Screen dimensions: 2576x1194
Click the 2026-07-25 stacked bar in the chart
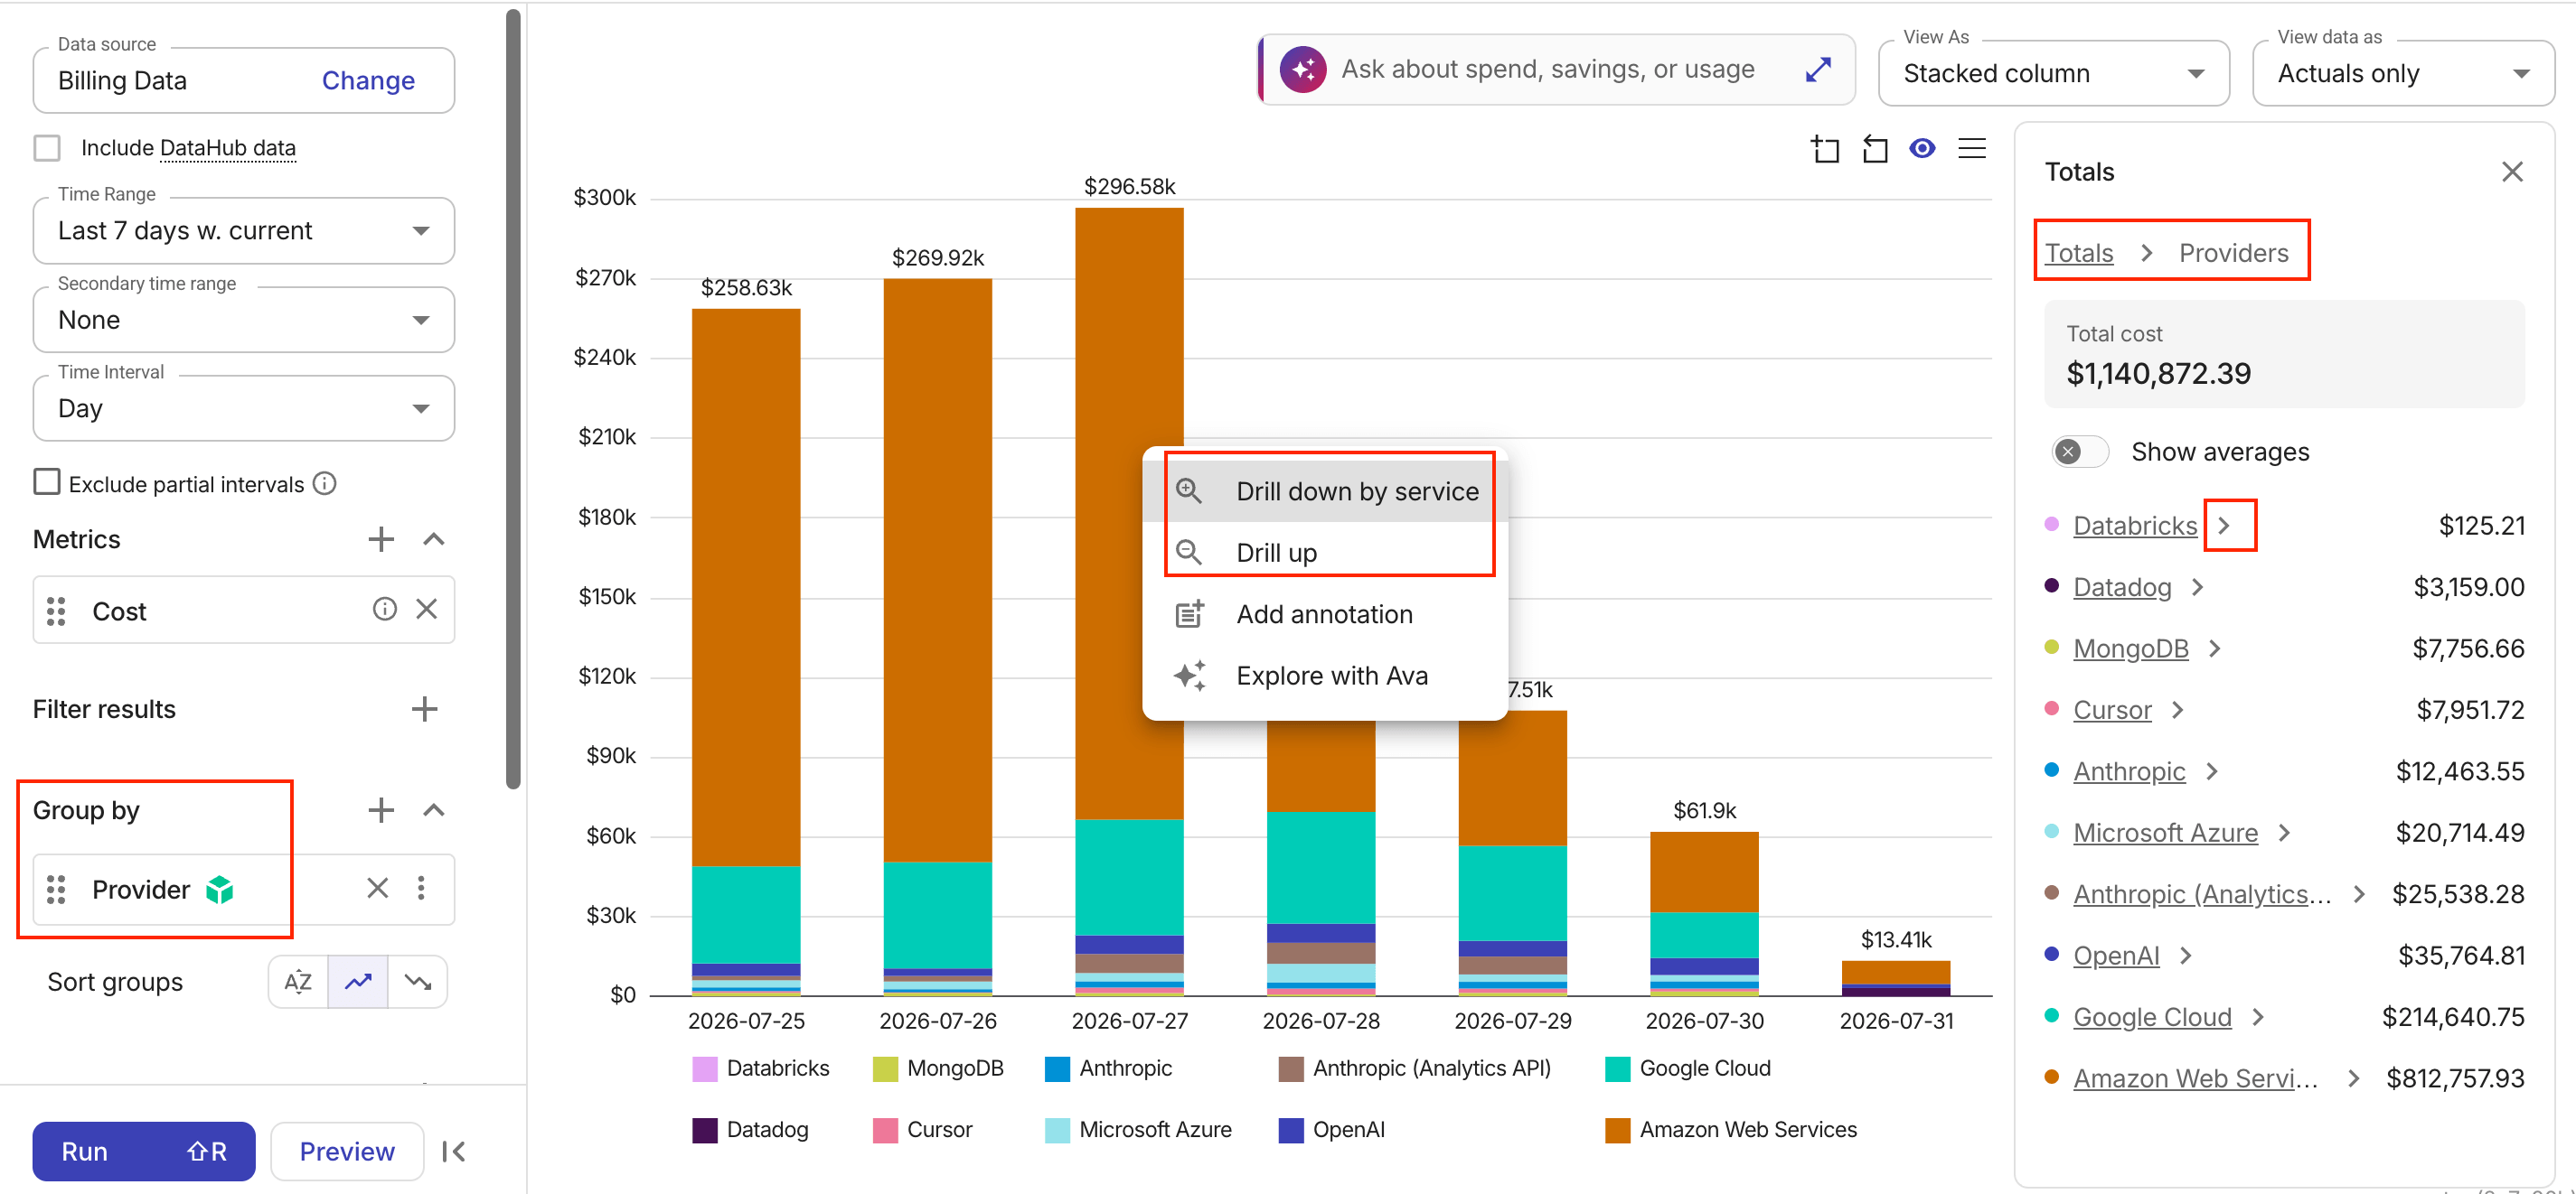[746, 652]
